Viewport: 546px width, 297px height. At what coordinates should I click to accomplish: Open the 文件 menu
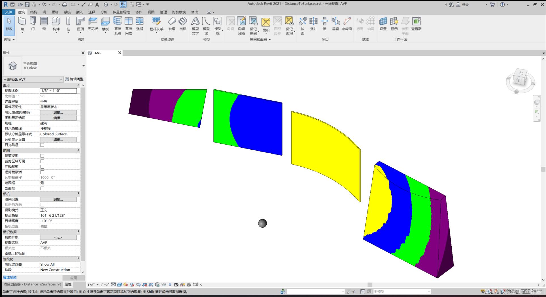[x=9, y=12]
